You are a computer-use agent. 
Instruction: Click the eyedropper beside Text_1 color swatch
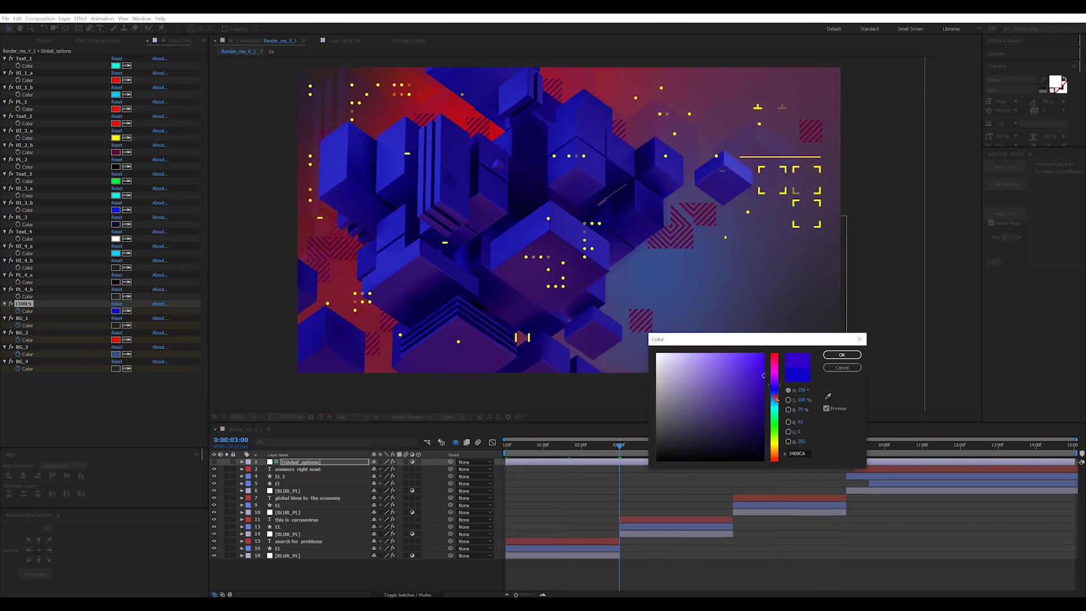click(127, 66)
